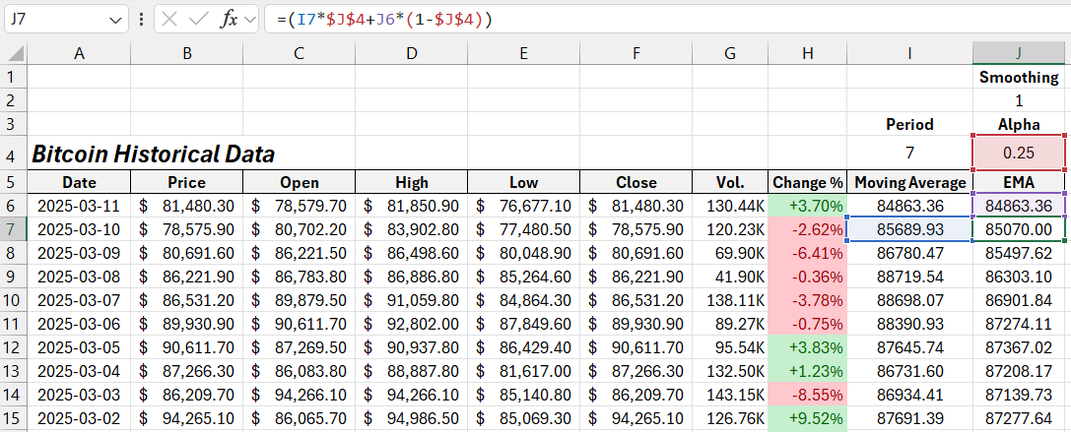Select row 4 header
This screenshot has height=432, width=1071.
(14, 153)
